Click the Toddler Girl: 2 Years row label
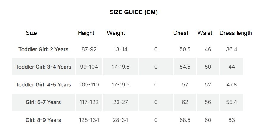 click(43, 49)
